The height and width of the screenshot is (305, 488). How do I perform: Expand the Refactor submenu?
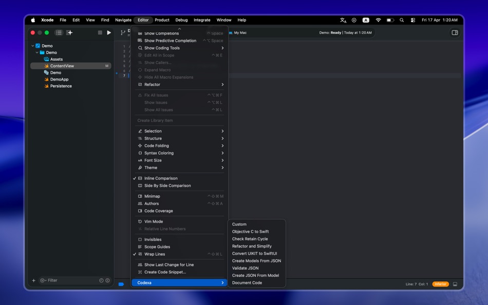[180, 85]
